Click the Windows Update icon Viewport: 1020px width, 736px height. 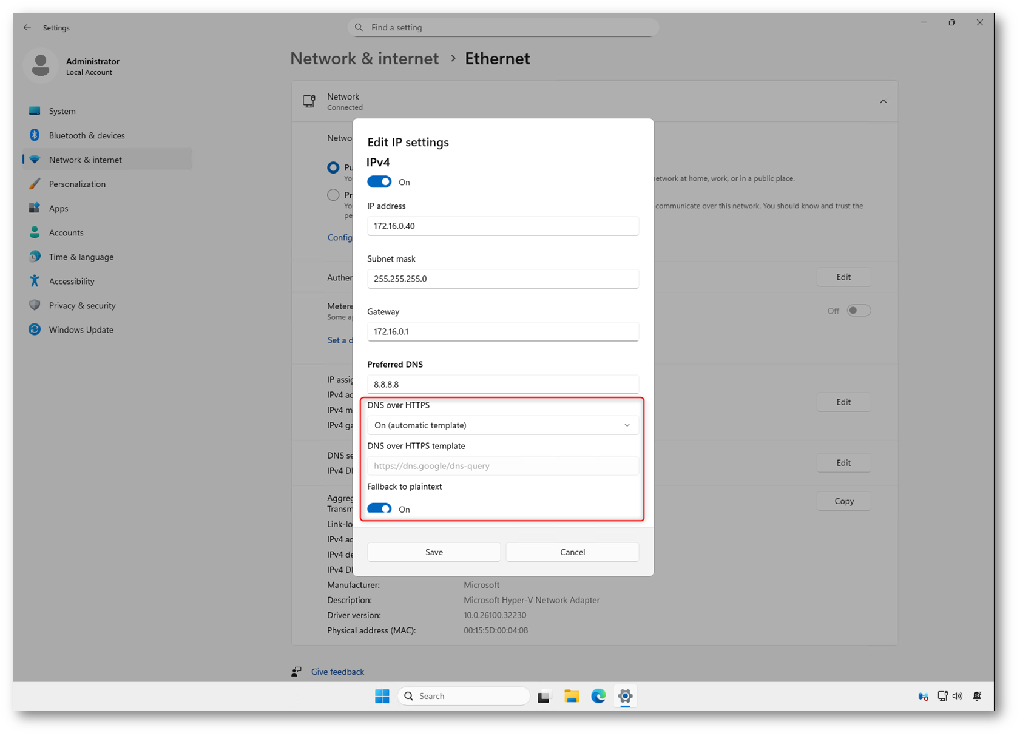point(35,329)
